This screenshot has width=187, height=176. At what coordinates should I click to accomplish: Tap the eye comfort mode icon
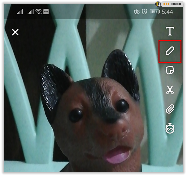pyautogui.click(x=137, y=12)
